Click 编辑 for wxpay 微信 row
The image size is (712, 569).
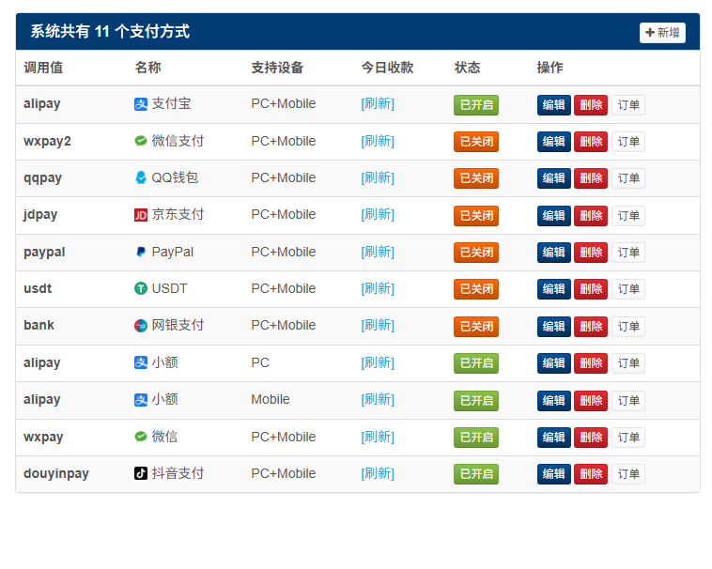(554, 438)
